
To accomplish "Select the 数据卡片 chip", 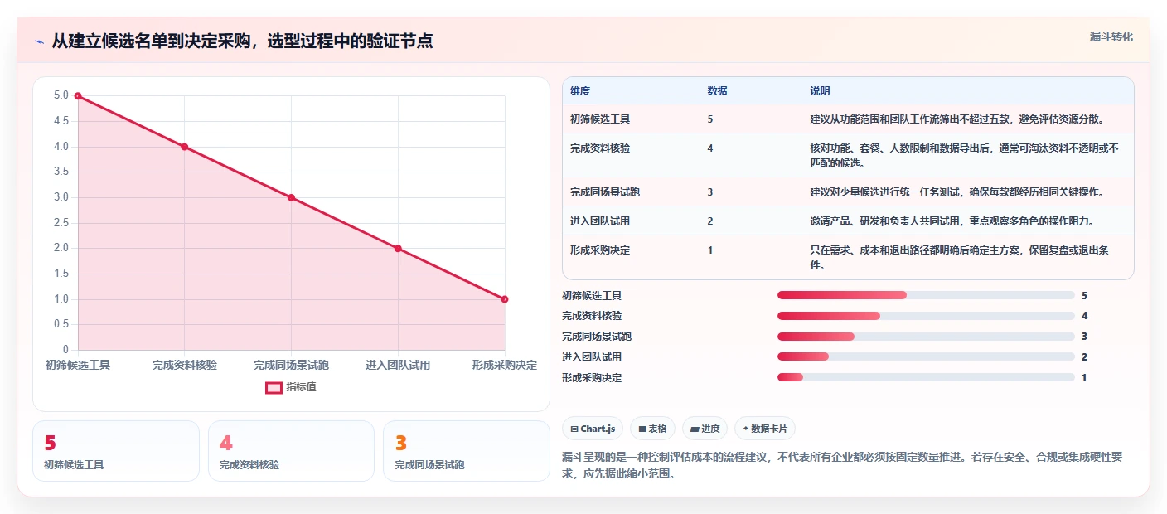I will click(765, 429).
